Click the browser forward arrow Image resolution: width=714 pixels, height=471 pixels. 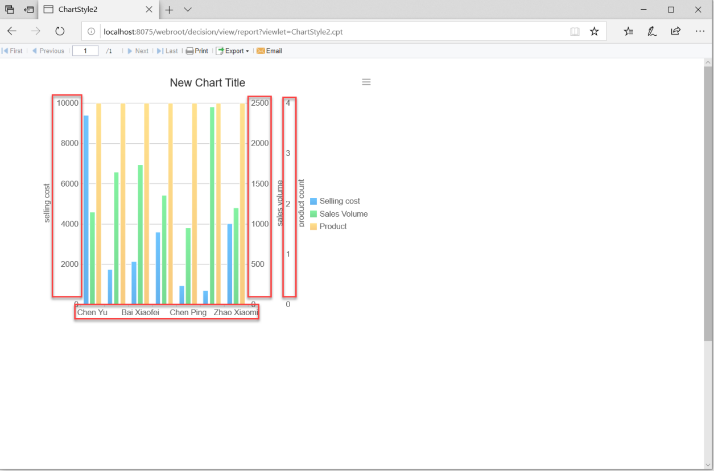36,31
